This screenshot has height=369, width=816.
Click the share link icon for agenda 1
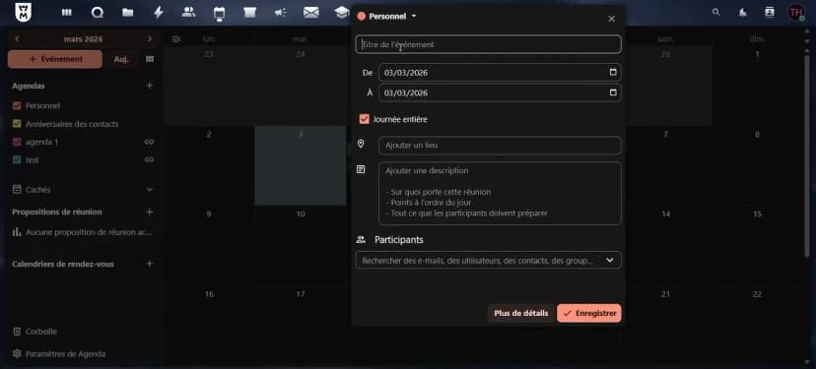tap(150, 142)
